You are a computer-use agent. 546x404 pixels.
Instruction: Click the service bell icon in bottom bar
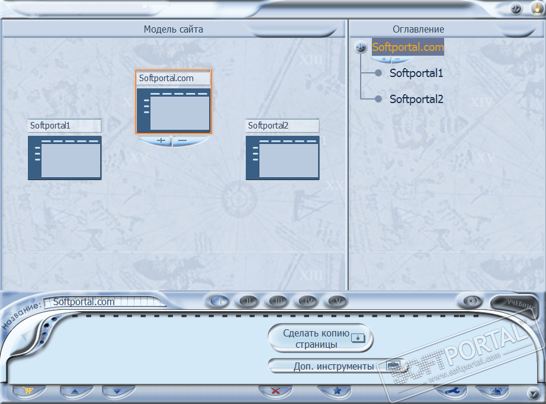click(x=496, y=391)
